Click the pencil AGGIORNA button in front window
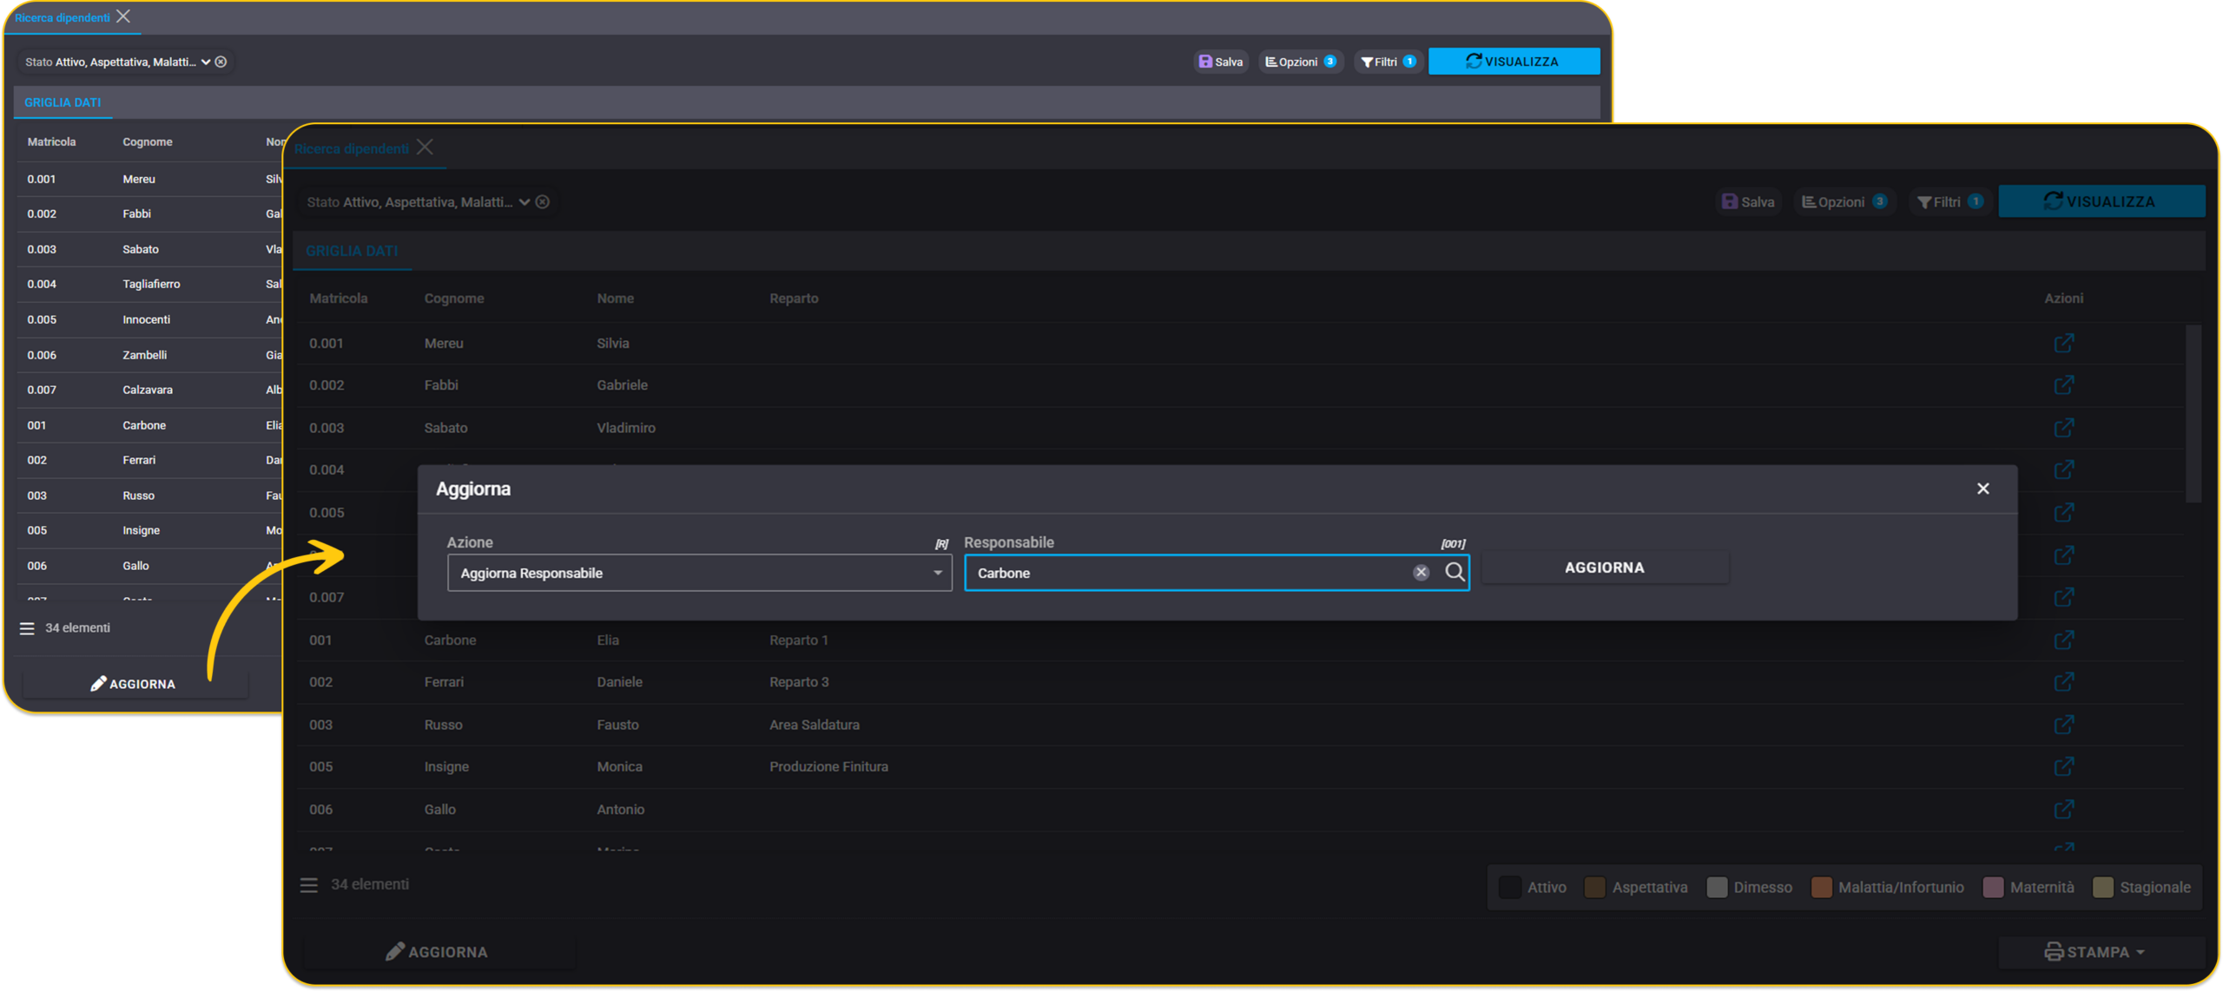2223x991 pixels. [437, 952]
